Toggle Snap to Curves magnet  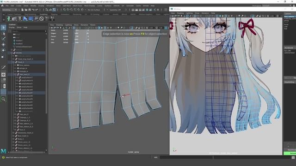pos(68,10)
